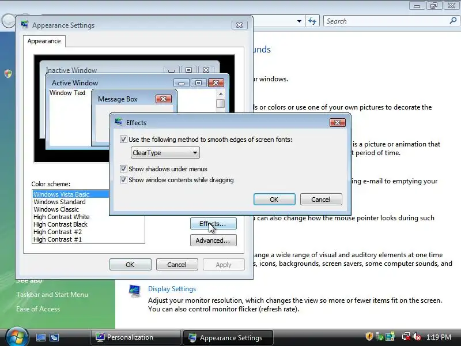The image size is (461, 346).
Task: Click the Appearance Settings title bar icon
Action: [x=25, y=25]
